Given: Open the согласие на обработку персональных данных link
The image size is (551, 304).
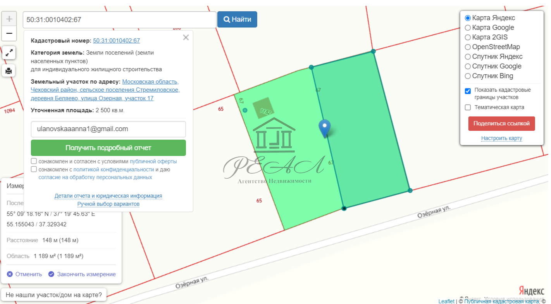Looking at the screenshot, I should tap(95, 177).
